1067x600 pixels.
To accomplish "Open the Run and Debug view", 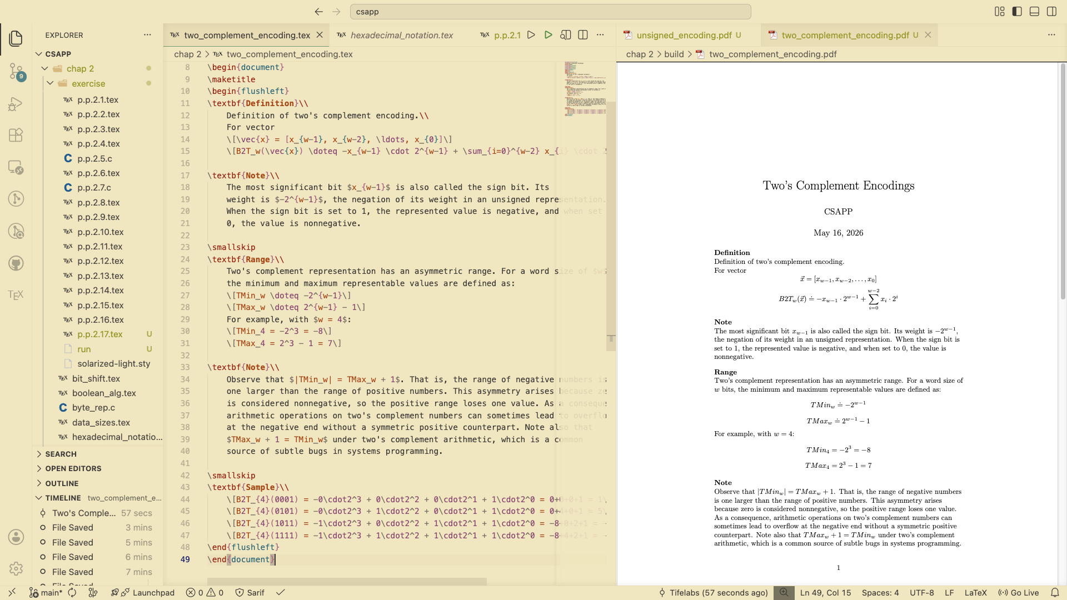I will pyautogui.click(x=16, y=104).
